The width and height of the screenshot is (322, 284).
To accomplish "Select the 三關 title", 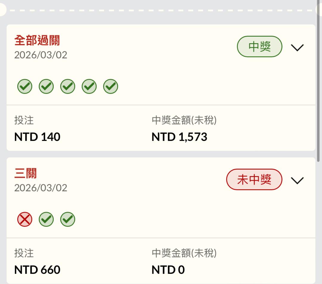I will [x=26, y=173].
